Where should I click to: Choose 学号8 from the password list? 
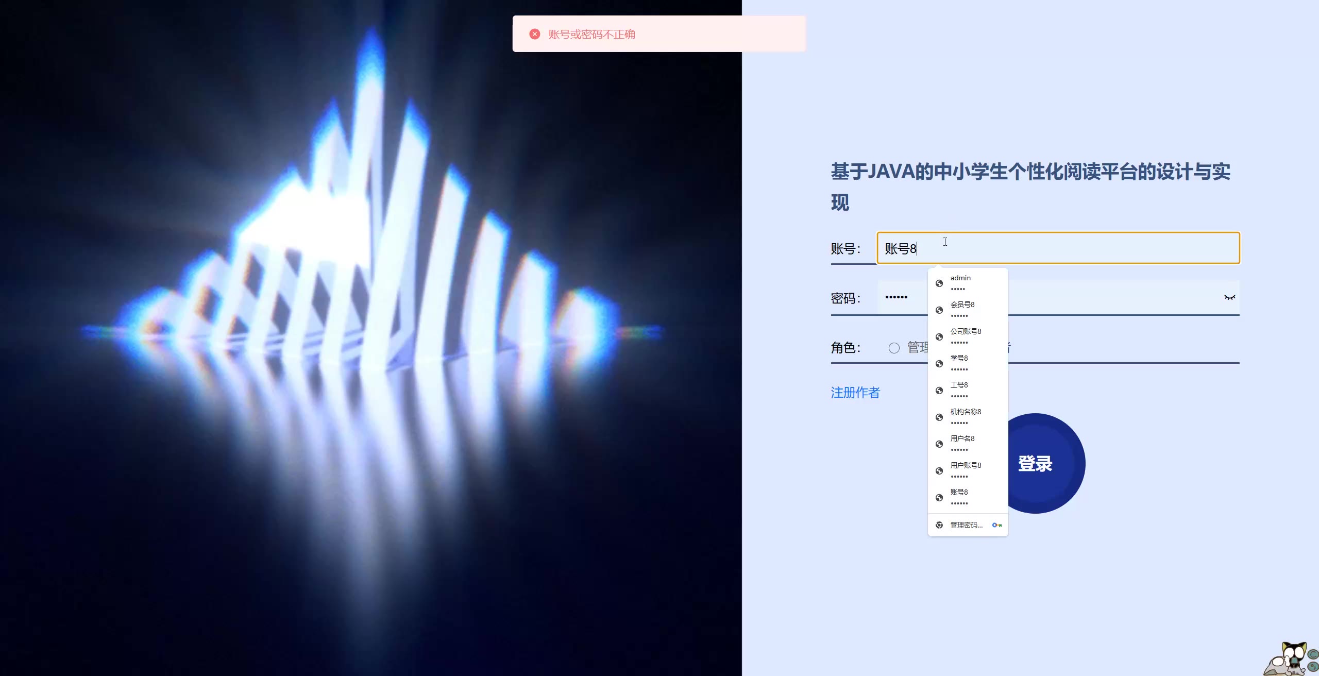point(959,363)
